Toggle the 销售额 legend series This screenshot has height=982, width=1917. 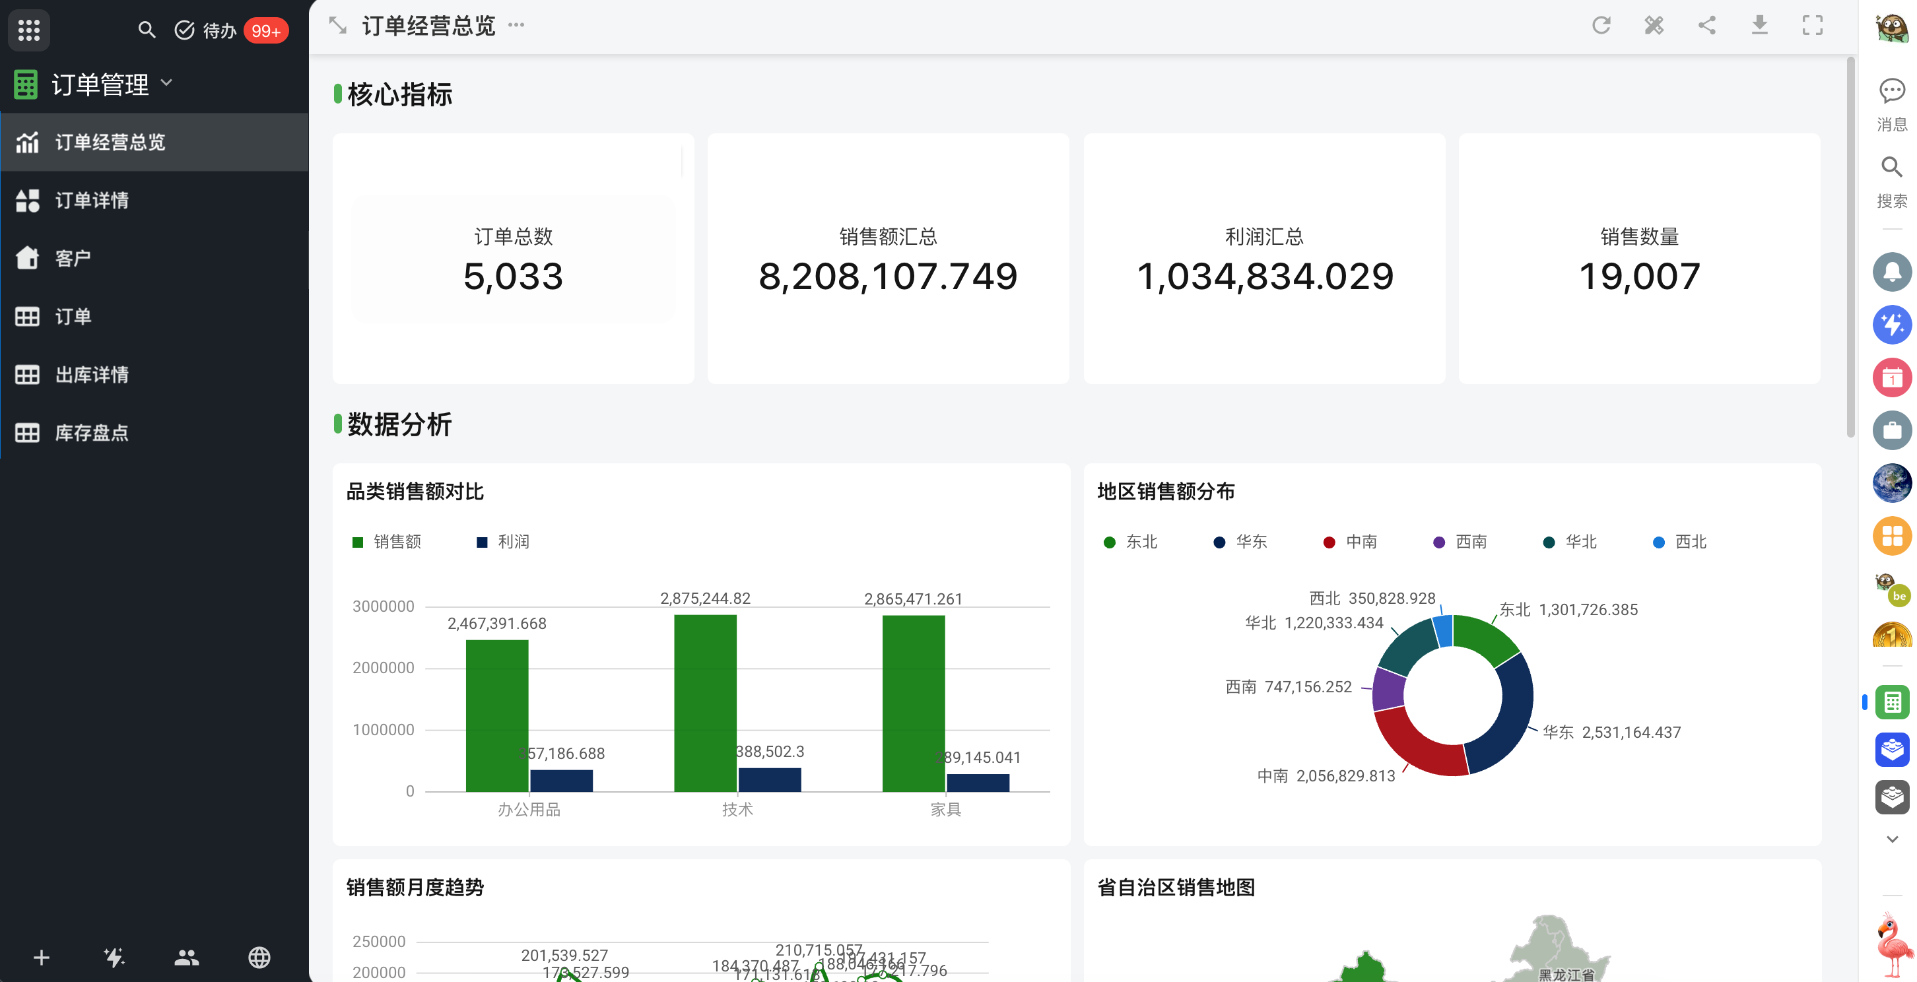(x=387, y=542)
